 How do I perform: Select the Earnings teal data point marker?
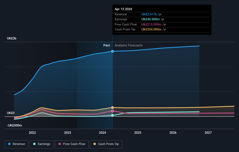[112, 115]
